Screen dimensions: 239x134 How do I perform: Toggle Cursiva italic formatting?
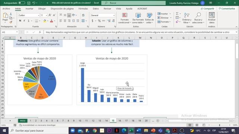point(24,21)
